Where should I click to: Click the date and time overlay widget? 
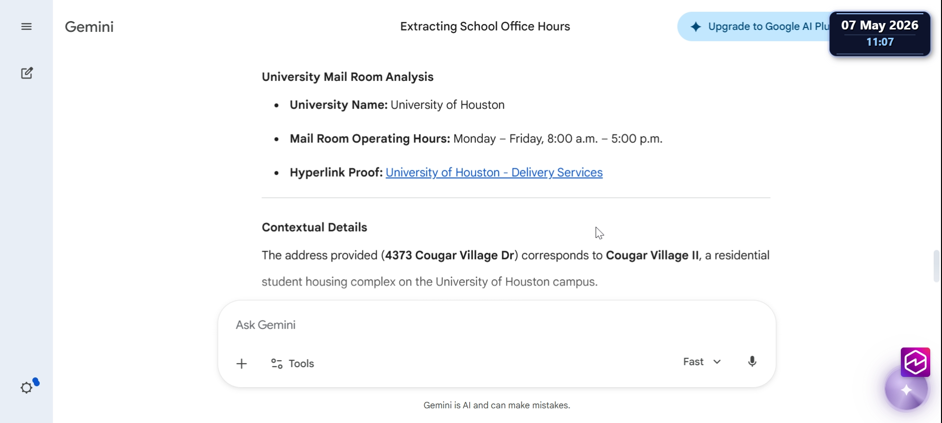coord(880,33)
